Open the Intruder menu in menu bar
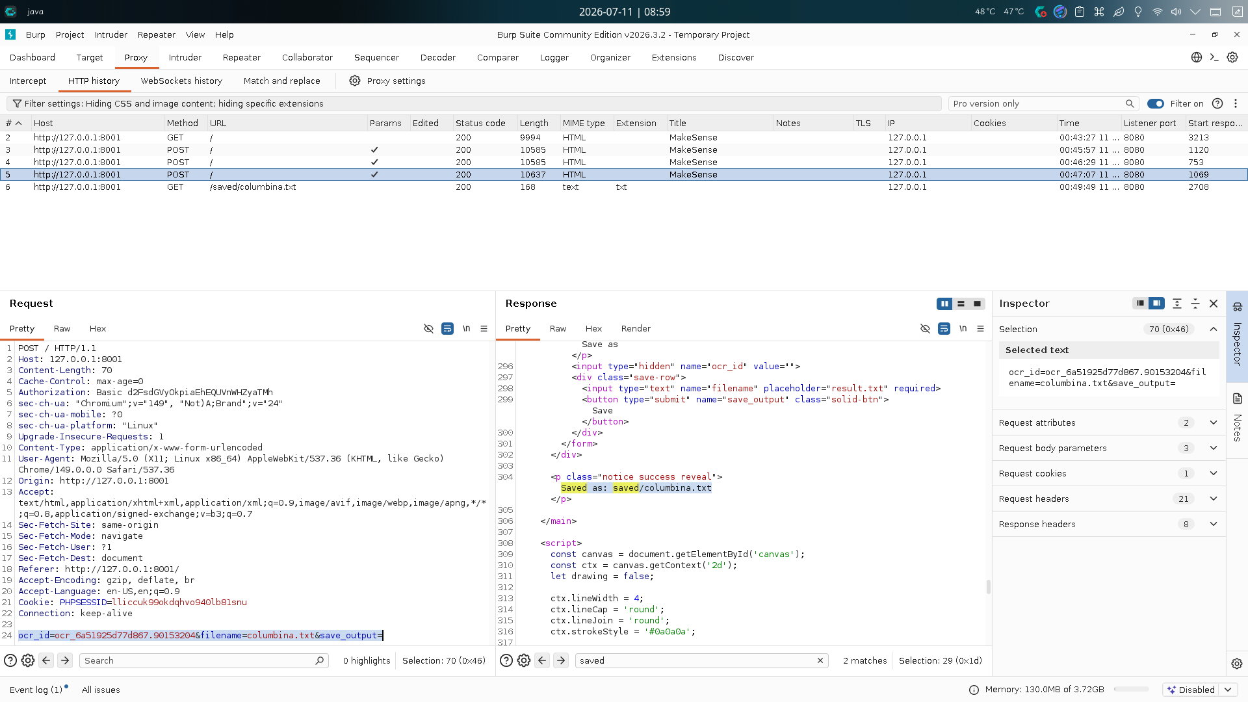Viewport: 1248px width, 702px height. coord(111,34)
